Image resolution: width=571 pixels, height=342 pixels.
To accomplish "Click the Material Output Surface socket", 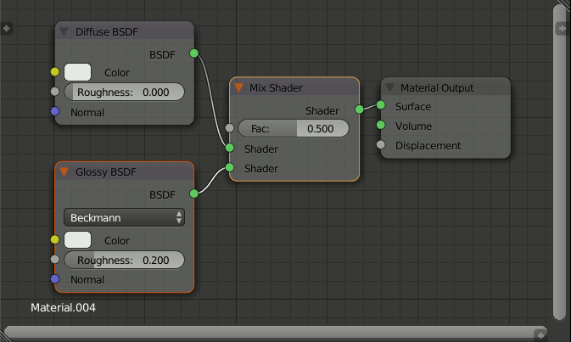I will pyautogui.click(x=380, y=106).
